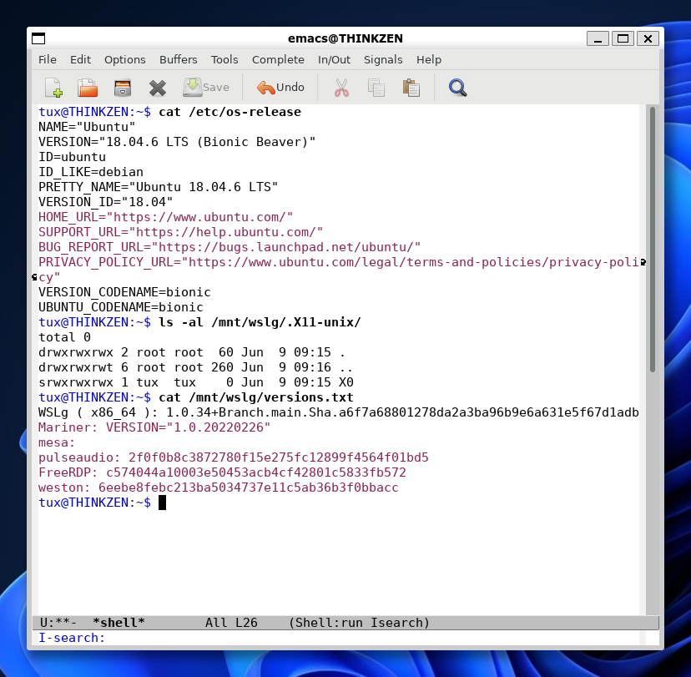Viewport: 691px width, 677px height.
Task: Click the Save toolbar icon
Action: coord(206,87)
